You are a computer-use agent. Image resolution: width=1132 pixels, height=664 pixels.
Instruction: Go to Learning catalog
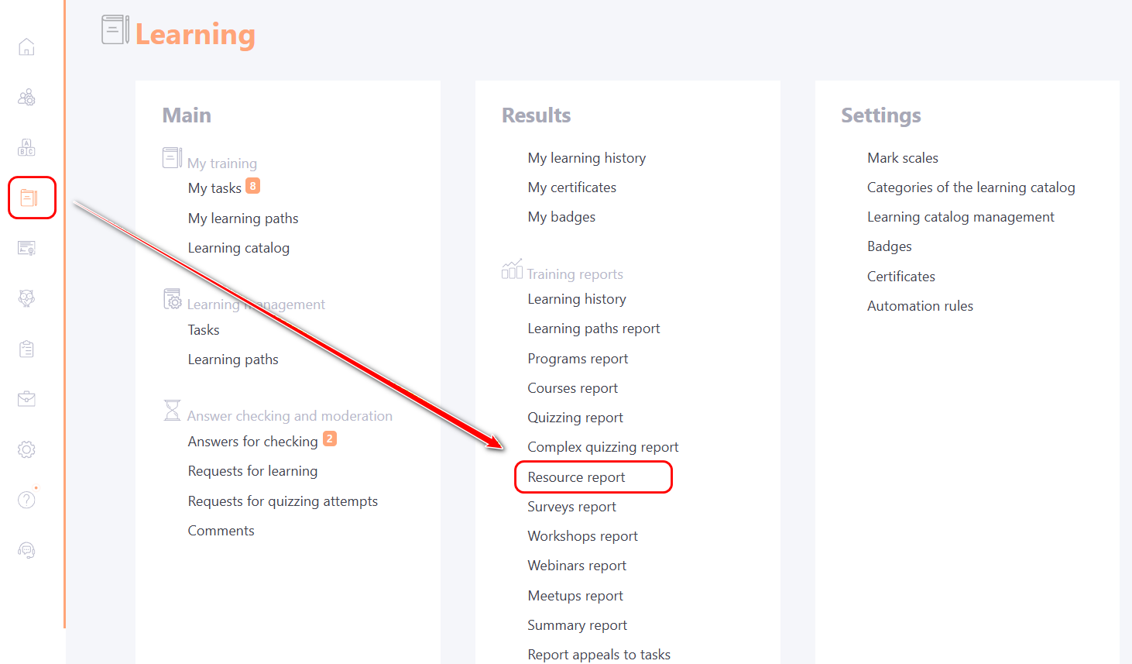pos(238,248)
